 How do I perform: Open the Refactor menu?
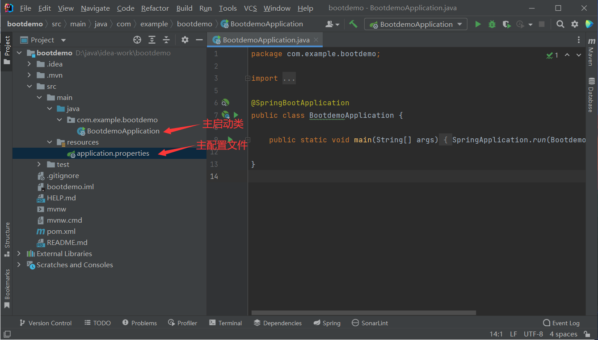pyautogui.click(x=155, y=8)
